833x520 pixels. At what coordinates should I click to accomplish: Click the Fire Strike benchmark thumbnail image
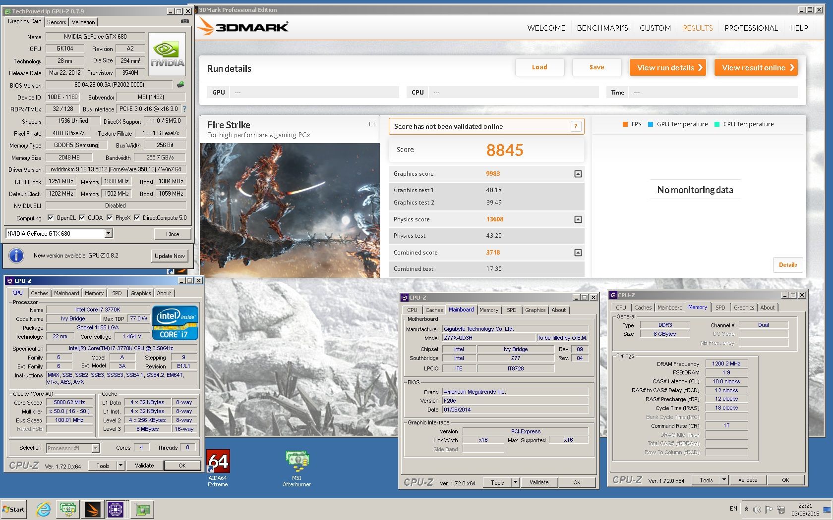click(x=290, y=210)
